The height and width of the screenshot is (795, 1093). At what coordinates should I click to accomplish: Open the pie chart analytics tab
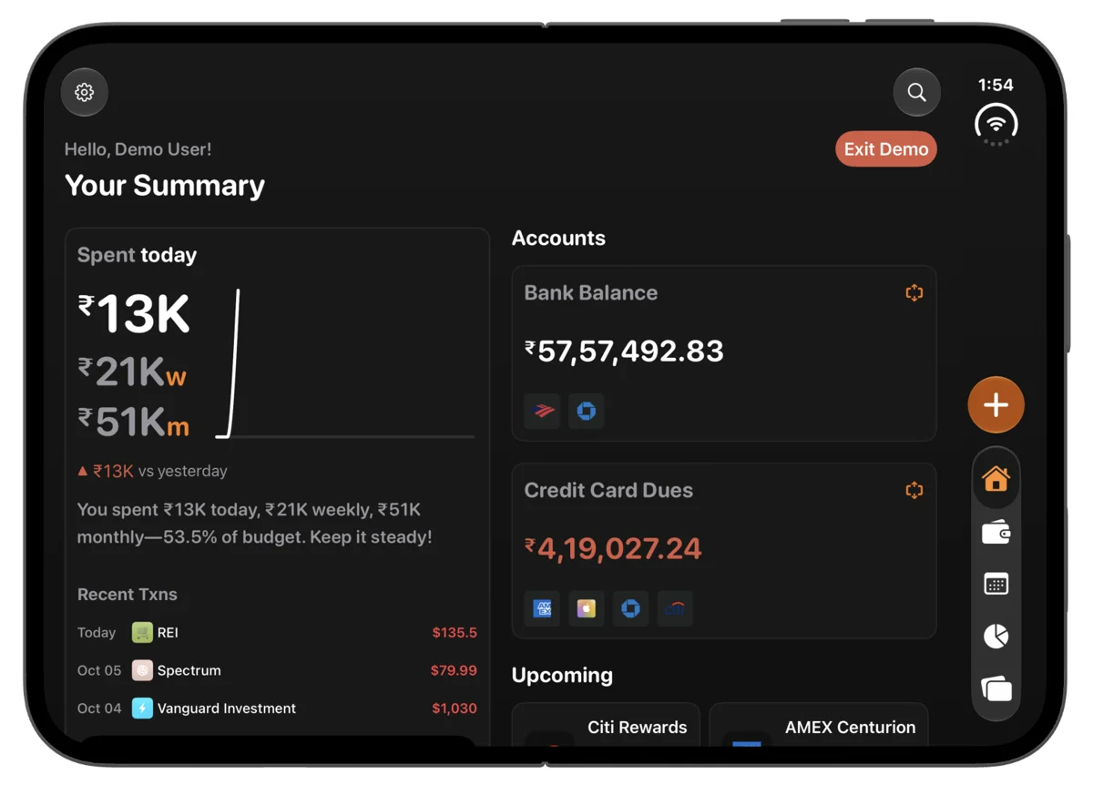[996, 636]
